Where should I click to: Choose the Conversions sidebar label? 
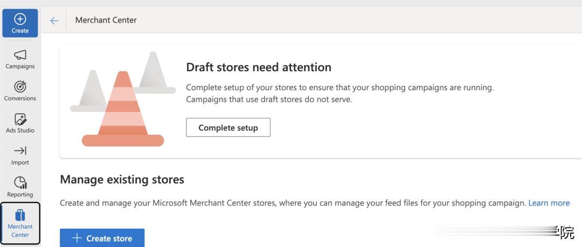click(x=20, y=98)
